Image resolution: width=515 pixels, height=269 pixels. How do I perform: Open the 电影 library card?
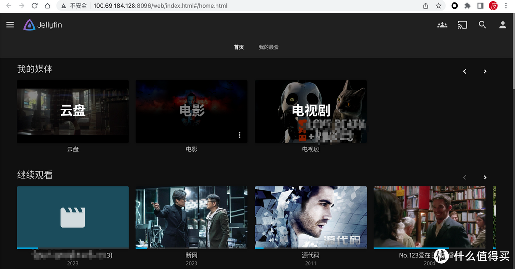pos(192,111)
